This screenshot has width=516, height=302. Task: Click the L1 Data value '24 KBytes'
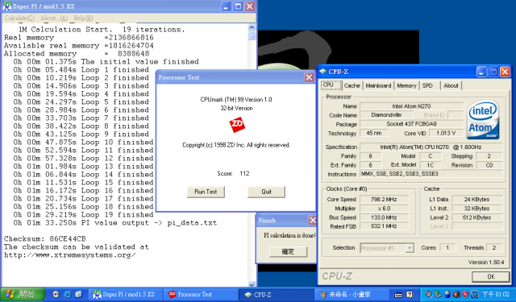tap(476, 199)
